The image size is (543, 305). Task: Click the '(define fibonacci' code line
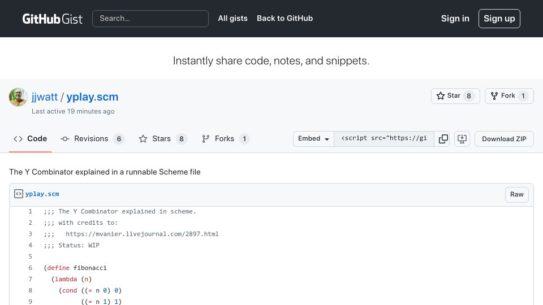pos(75,268)
